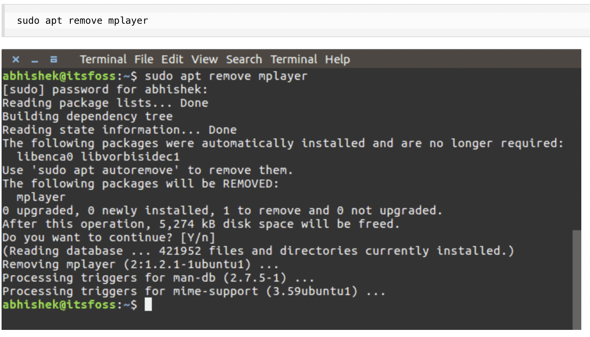Click the '[sudo] password for abhishek:' line
Viewport: 590px width, 337px height.
(105, 89)
